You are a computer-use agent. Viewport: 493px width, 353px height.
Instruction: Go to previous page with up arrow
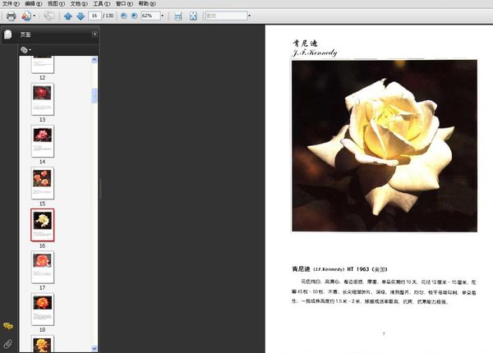coord(67,16)
